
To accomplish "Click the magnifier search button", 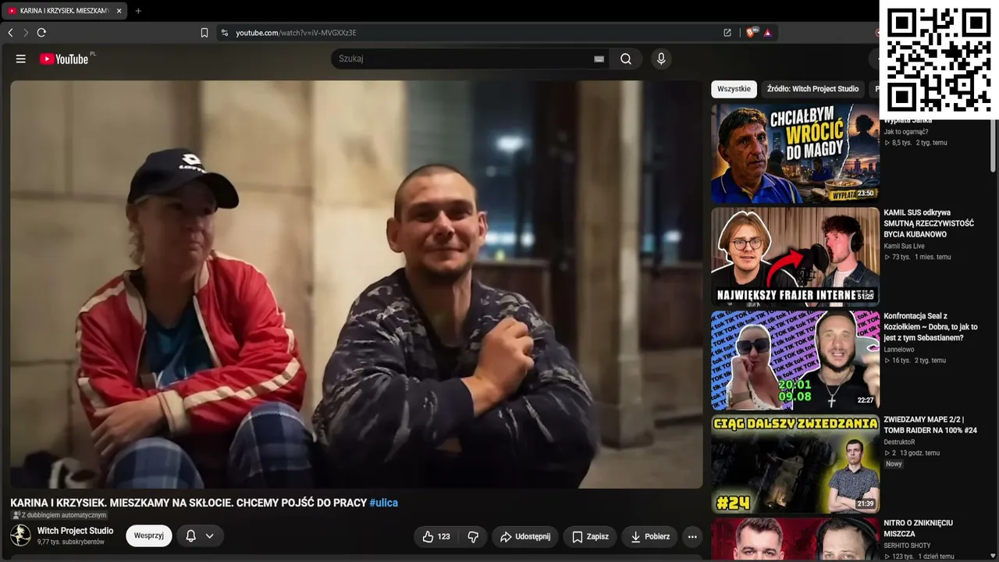I will click(626, 59).
